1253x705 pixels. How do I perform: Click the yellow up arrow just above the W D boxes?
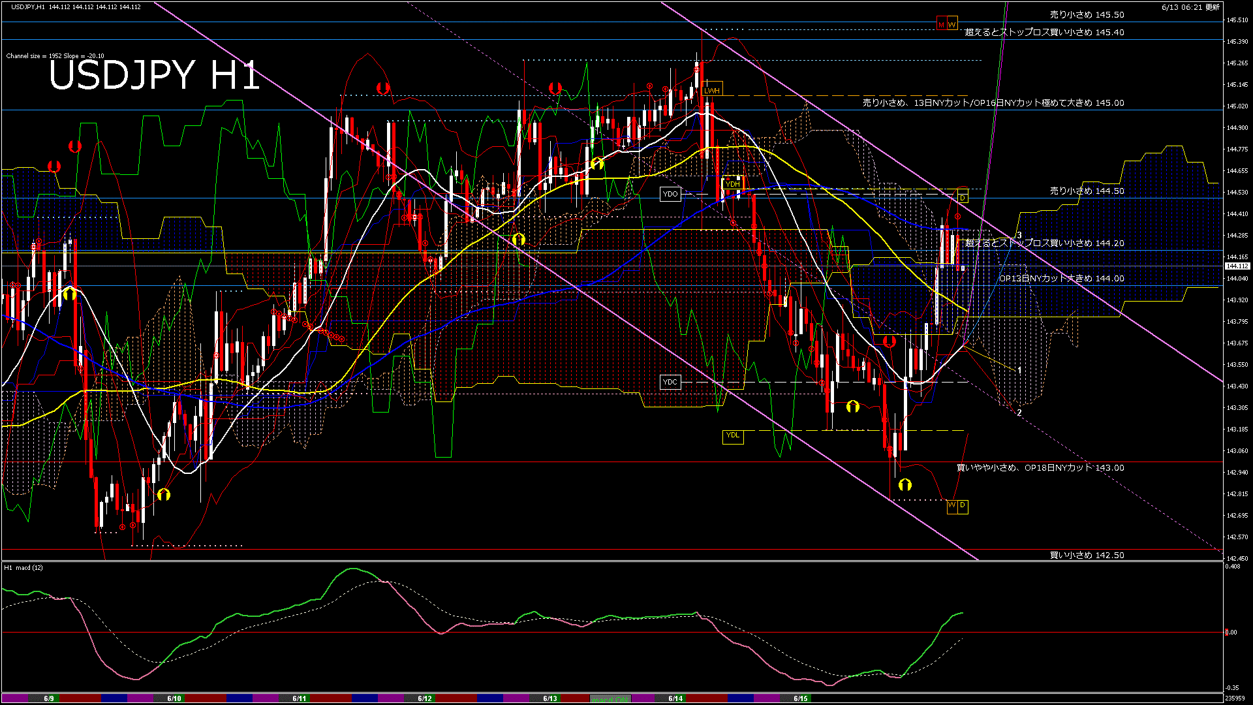click(x=905, y=484)
